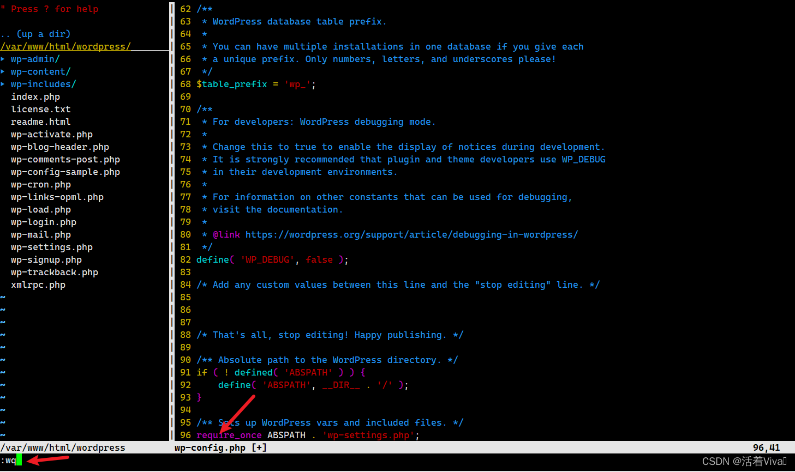Screen dimensions: 795x472
Task: Click the debugging-in-wordpress URL on line 80
Action: coord(412,234)
